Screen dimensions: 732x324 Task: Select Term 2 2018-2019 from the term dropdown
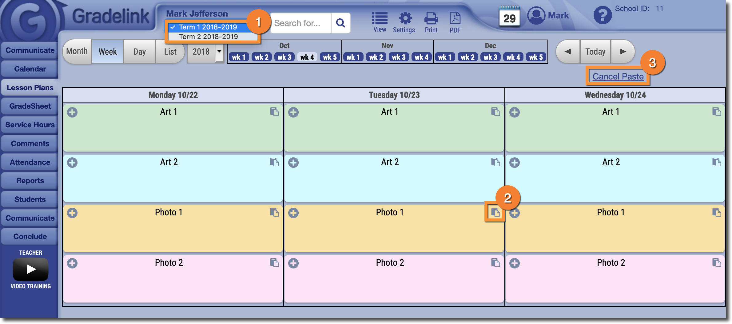(209, 37)
